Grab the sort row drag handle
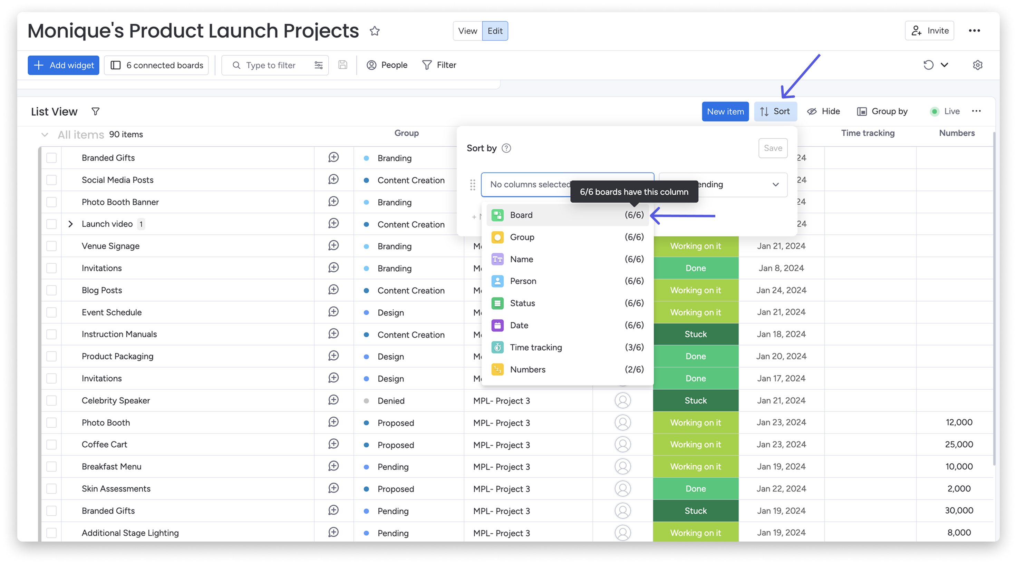 (473, 185)
